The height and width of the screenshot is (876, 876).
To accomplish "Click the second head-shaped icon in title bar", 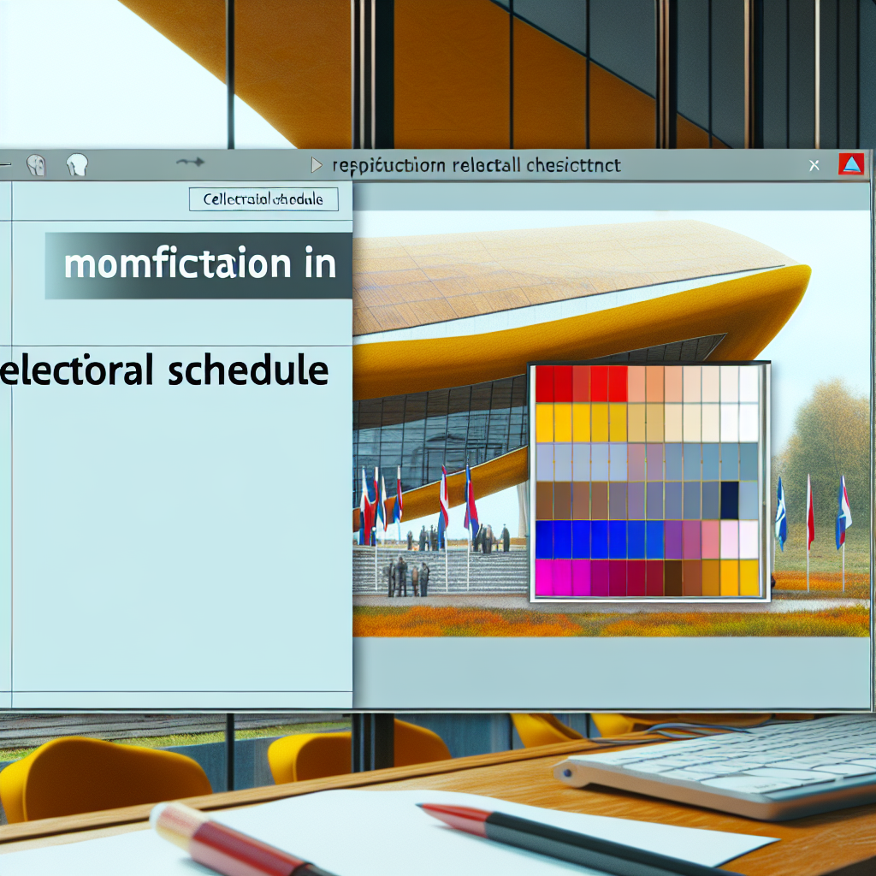I will coord(75,164).
